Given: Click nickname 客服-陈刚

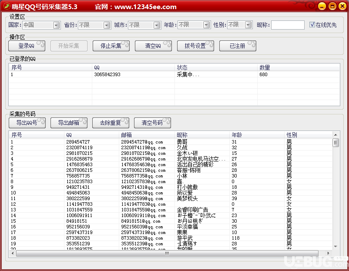Looking at the screenshot, I should (188, 170).
